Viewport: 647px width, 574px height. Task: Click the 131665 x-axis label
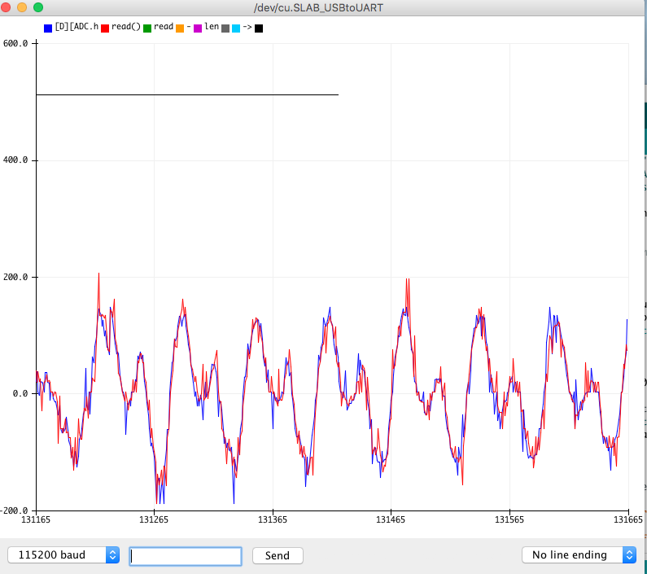tap(628, 519)
